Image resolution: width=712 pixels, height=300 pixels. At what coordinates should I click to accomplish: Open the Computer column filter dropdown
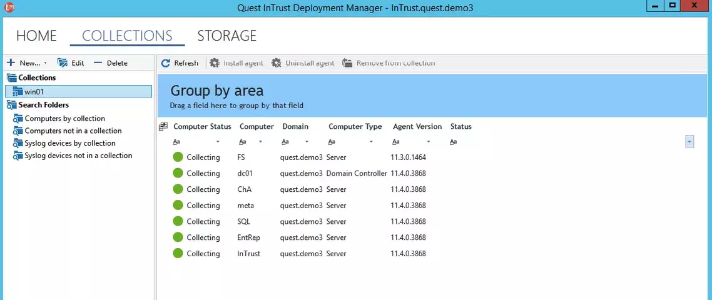point(261,142)
